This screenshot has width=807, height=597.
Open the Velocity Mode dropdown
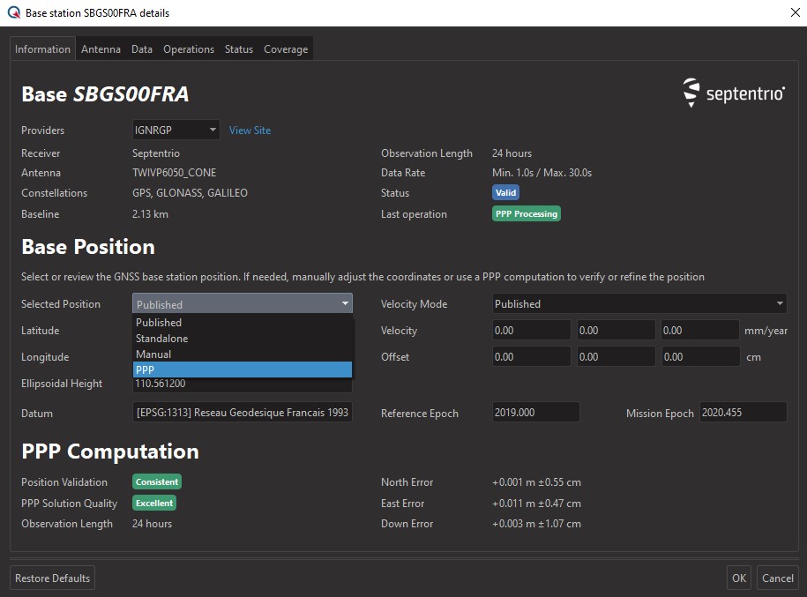pos(639,304)
